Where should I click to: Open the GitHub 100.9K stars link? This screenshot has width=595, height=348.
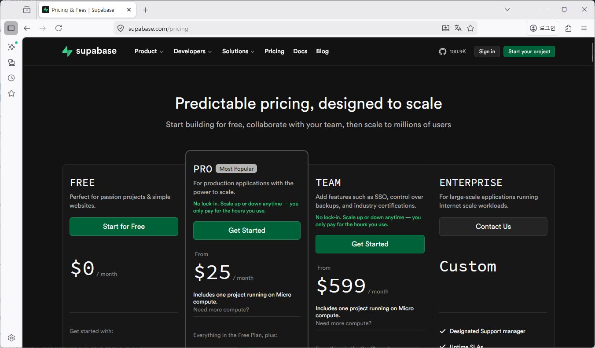coord(452,51)
